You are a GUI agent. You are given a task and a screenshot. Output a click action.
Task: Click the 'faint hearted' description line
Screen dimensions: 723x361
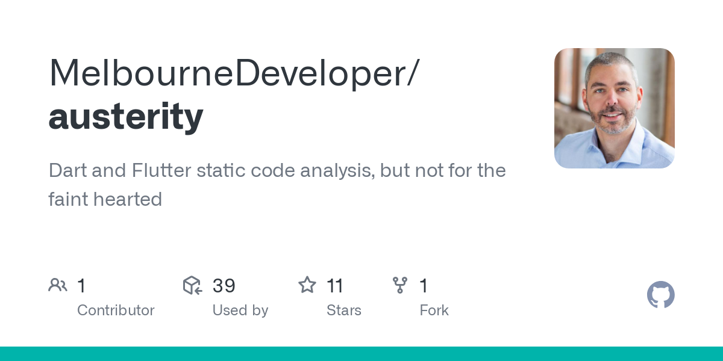(x=105, y=199)
